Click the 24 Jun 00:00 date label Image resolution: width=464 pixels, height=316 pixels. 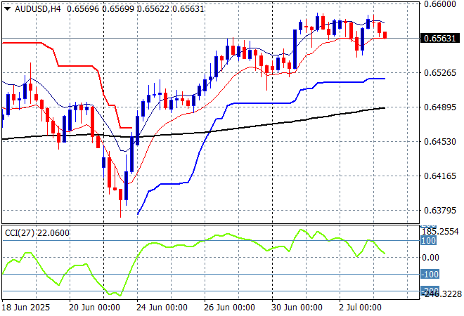(x=162, y=308)
